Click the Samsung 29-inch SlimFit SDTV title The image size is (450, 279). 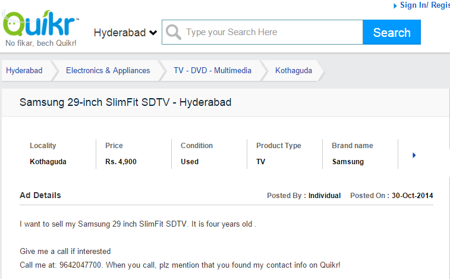125,102
